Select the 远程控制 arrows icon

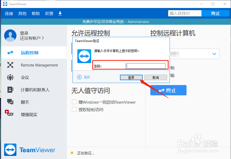pos(10,53)
